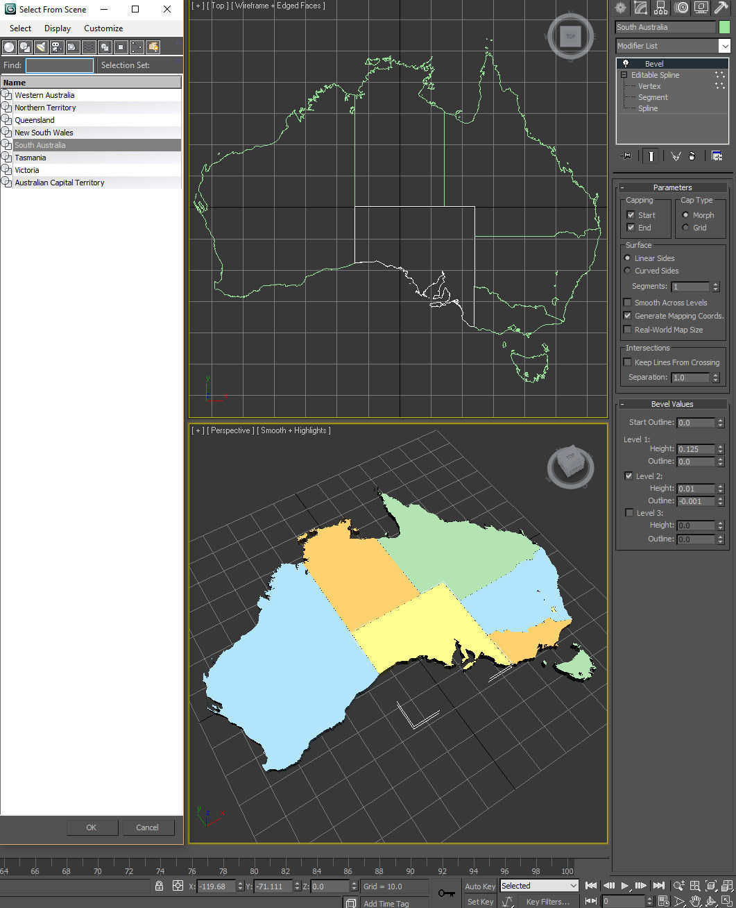
Task: Open Select menu in Select From Scene
Action: [x=20, y=28]
